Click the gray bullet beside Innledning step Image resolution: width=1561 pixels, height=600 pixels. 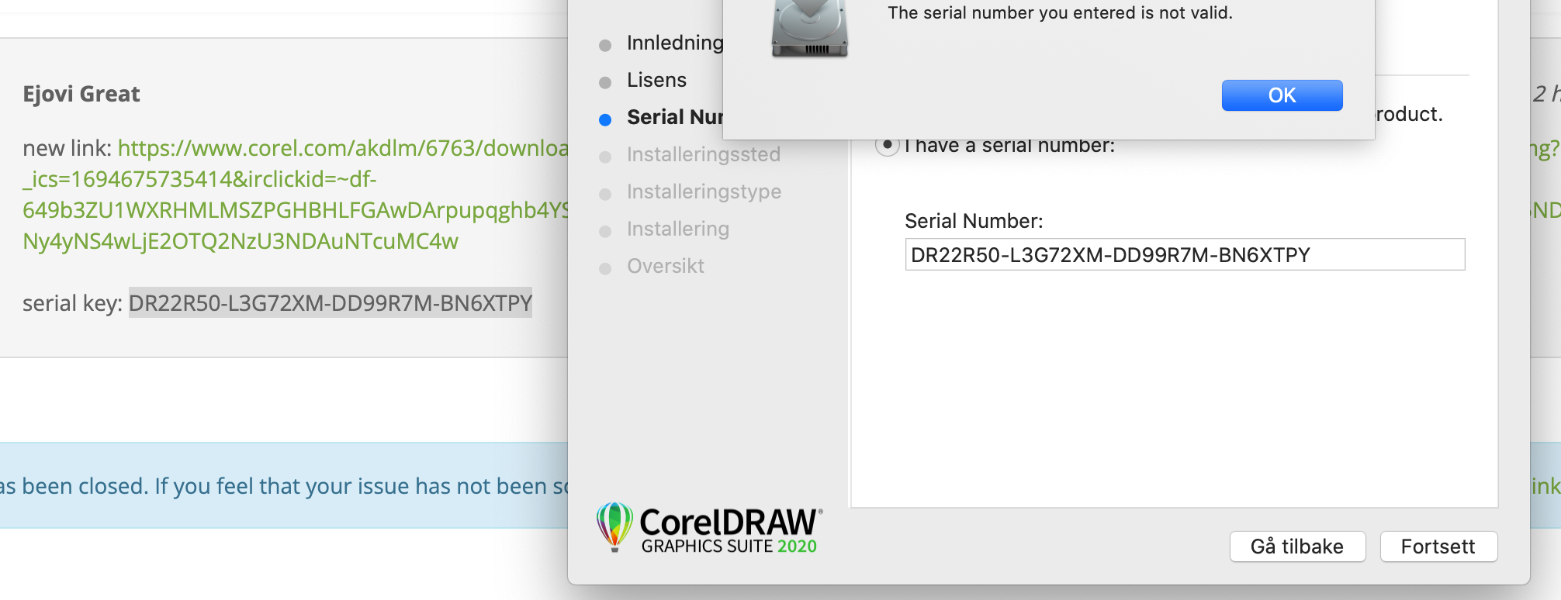605,45
